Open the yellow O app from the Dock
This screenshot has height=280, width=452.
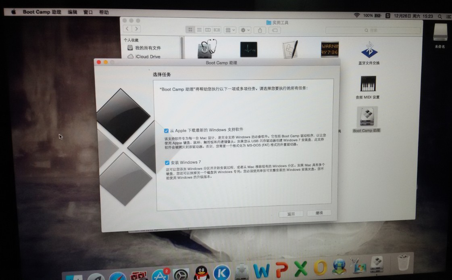point(320,267)
